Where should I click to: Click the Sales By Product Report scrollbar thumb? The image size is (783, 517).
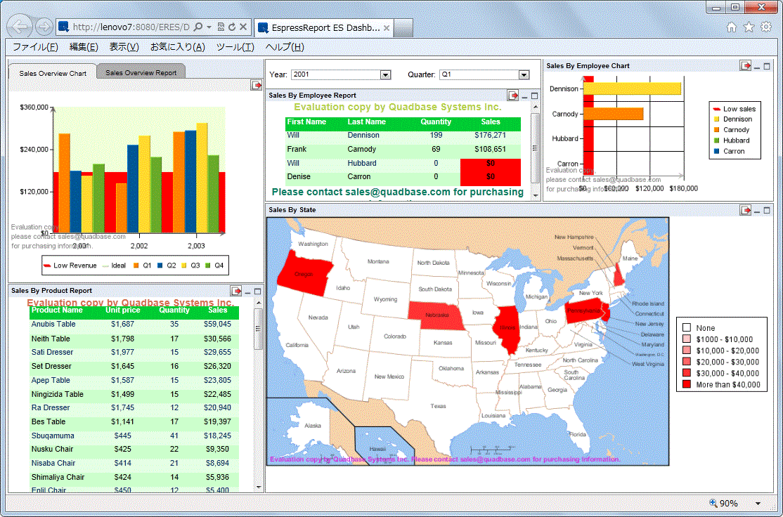pyautogui.click(x=258, y=329)
